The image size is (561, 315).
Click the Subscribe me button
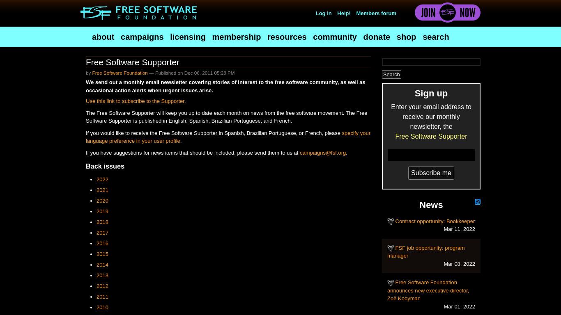pyautogui.click(x=431, y=173)
